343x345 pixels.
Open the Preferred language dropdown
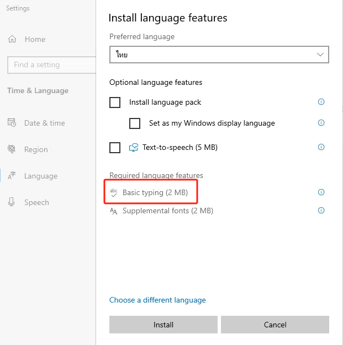click(219, 55)
